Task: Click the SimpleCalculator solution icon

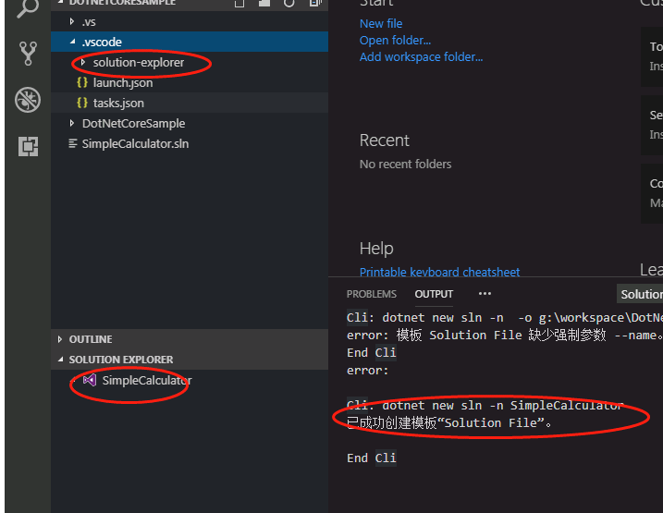Action: 90,380
